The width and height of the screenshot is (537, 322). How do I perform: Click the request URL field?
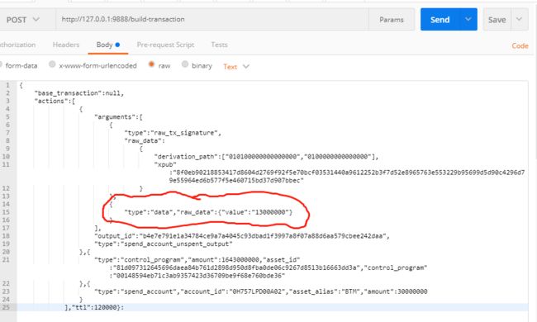[212, 20]
